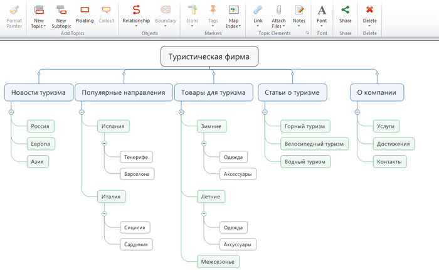Screen dimensions: 439x270
Task: Select the Популярные направления topic
Action: (x=124, y=92)
